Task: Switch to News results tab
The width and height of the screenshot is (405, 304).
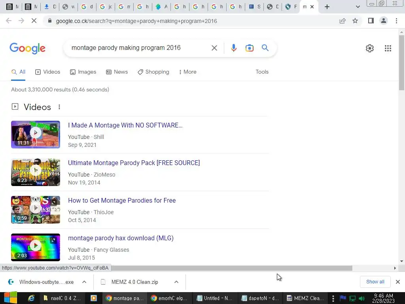Action: [x=117, y=72]
